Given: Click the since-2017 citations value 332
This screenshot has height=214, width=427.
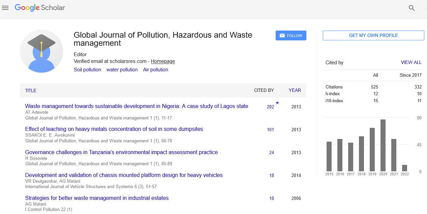Looking at the screenshot, I should coord(418,87).
